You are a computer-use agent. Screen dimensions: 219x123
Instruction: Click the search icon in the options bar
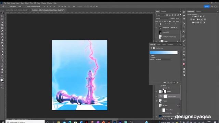(x=212, y=6)
